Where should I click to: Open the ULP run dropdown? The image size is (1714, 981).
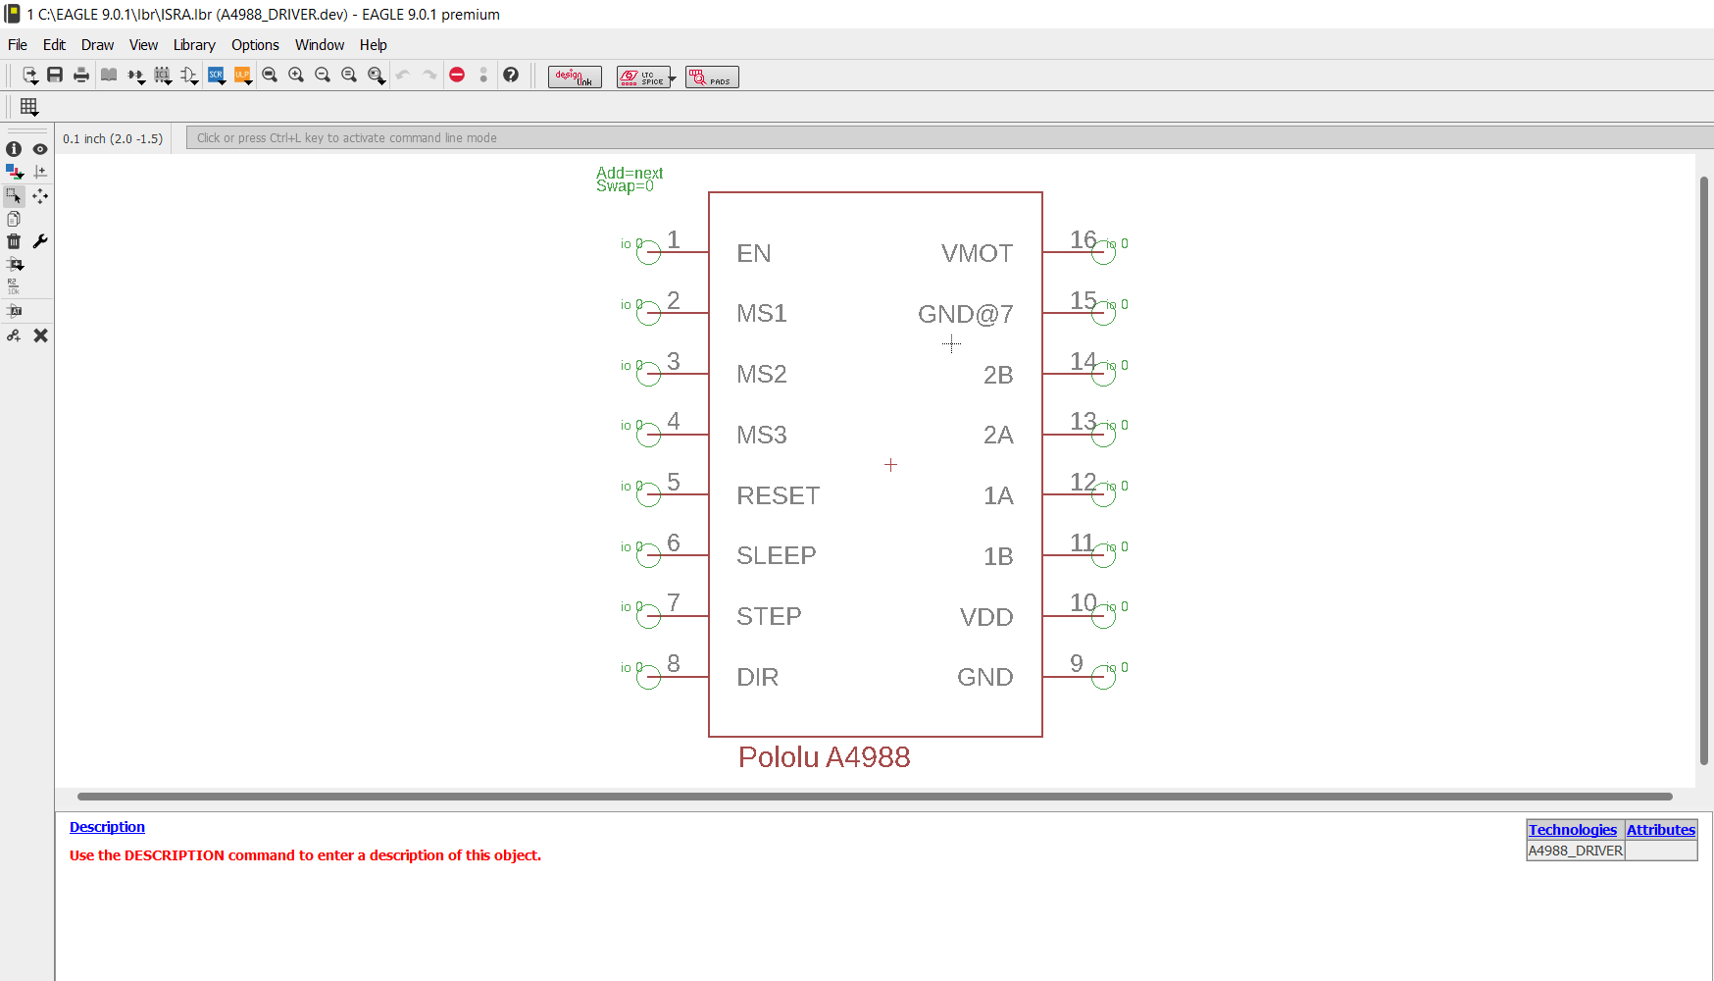pyautogui.click(x=243, y=76)
